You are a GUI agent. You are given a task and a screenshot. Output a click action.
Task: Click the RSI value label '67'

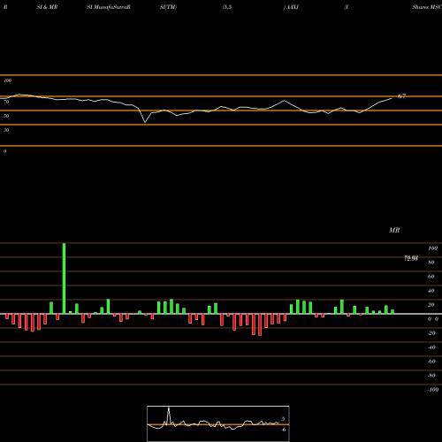point(401,96)
